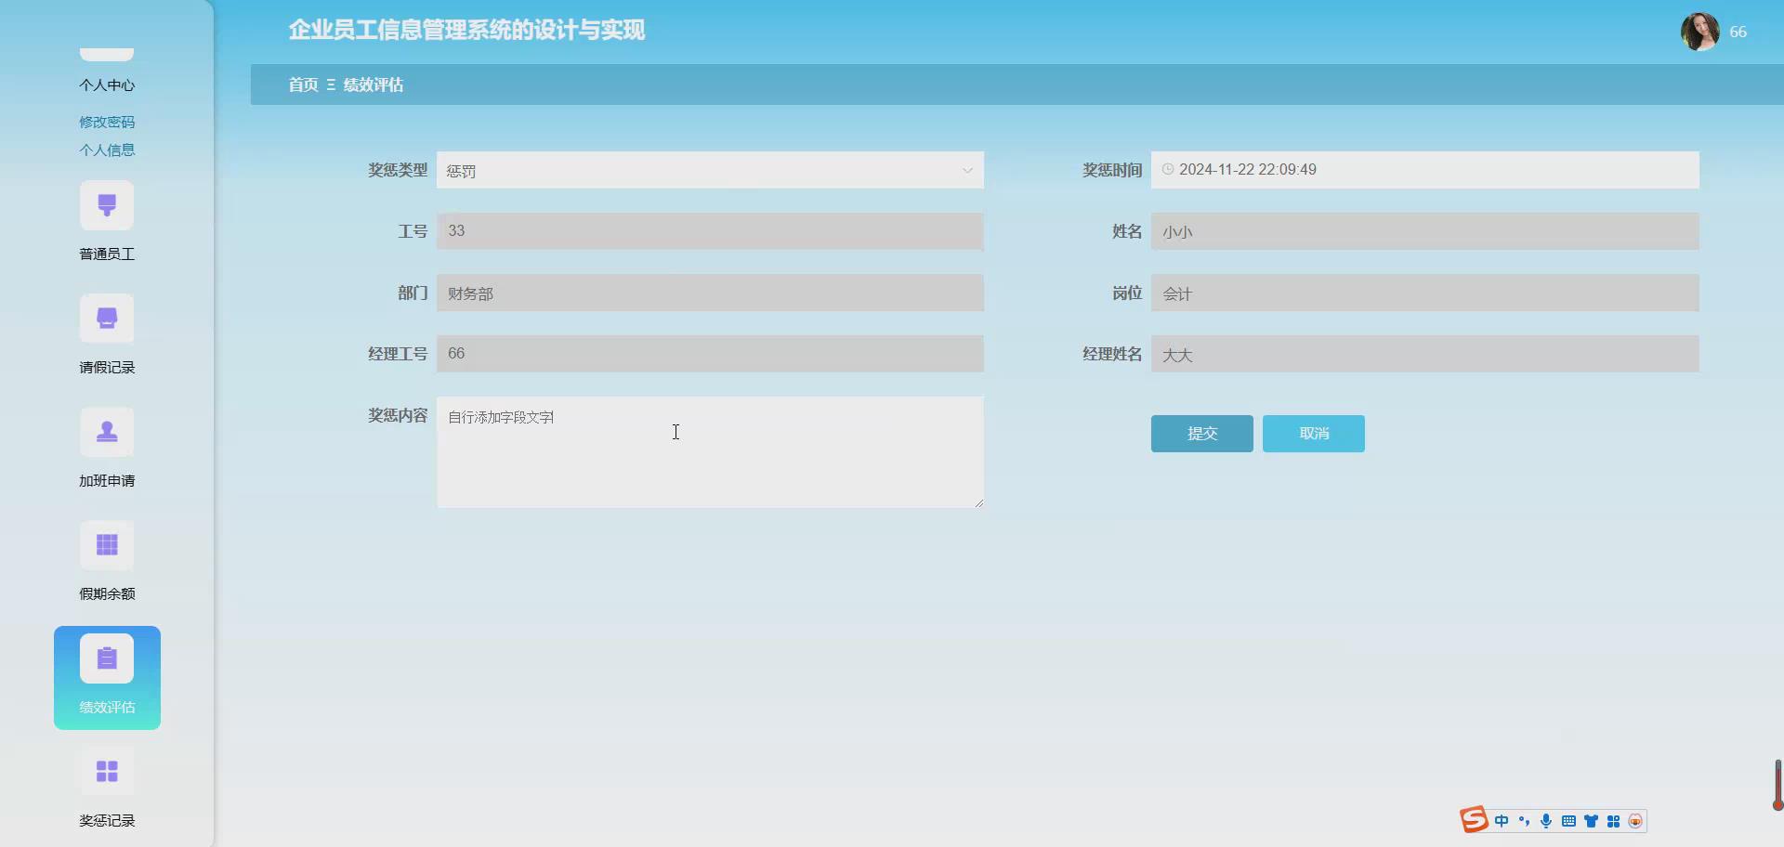Image resolution: width=1784 pixels, height=847 pixels.
Task: Toggle Chinese punctuation in Sogou toolbar
Action: pyautogui.click(x=1525, y=820)
